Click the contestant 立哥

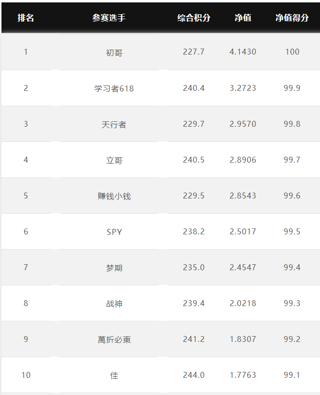click(x=114, y=161)
